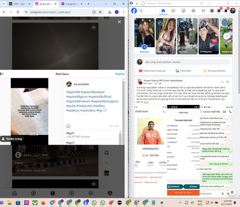
Task: Open Chrome downloads icon
Action: pyautogui.click(x=109, y=12)
